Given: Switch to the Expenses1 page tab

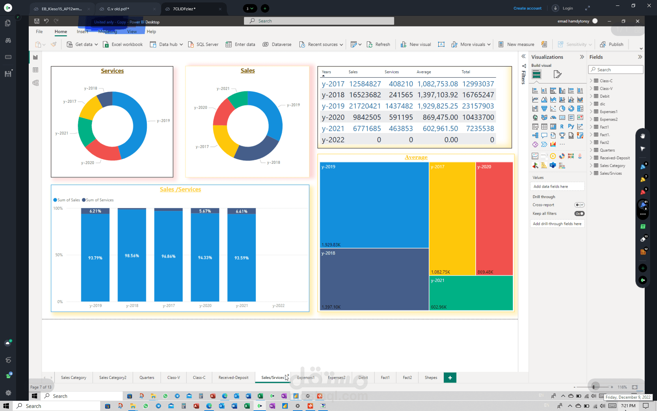Looking at the screenshot, I should (x=305, y=377).
